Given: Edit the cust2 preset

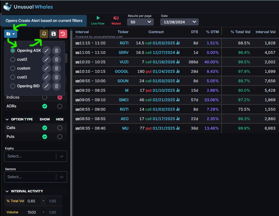Looking at the screenshot, I should coord(46,59).
